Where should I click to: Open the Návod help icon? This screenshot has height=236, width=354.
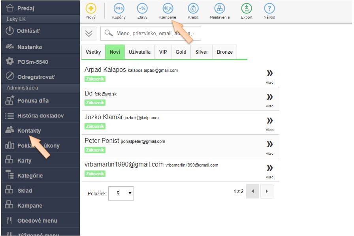269,9
